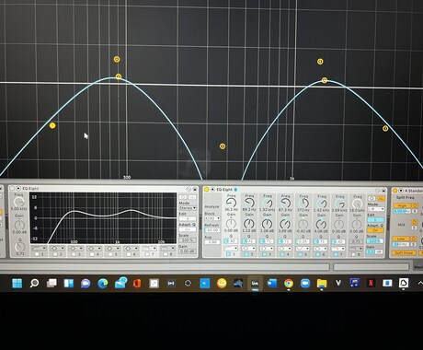Screen dimensions: 423x350
Task: Click the 3.89 dB Gain knob
Action: (x=285, y=224)
